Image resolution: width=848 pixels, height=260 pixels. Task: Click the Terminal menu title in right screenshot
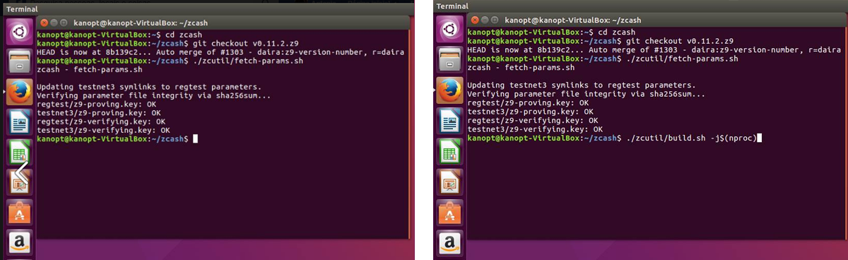pos(452,6)
